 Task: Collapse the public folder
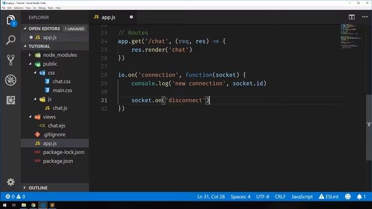click(30, 64)
